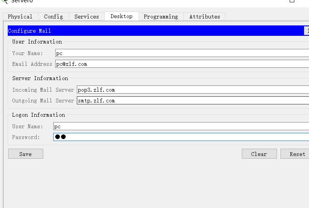Select the Outgoing Mail Server field
This screenshot has height=208, width=309.
(193, 101)
